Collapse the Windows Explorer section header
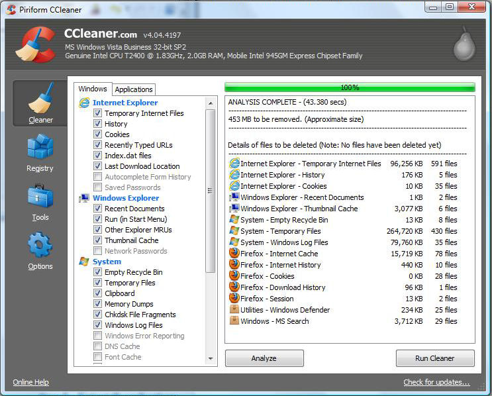Screen dimensions: 492x396 pos(125,198)
